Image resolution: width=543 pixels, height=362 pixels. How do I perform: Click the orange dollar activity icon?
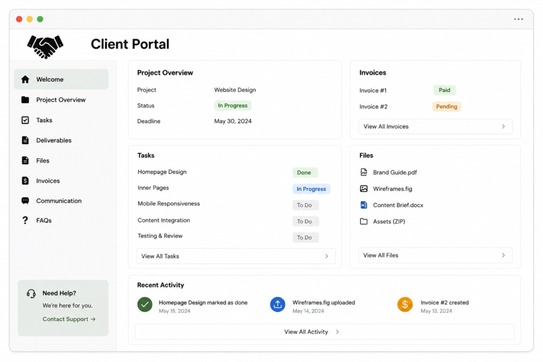pyautogui.click(x=405, y=305)
